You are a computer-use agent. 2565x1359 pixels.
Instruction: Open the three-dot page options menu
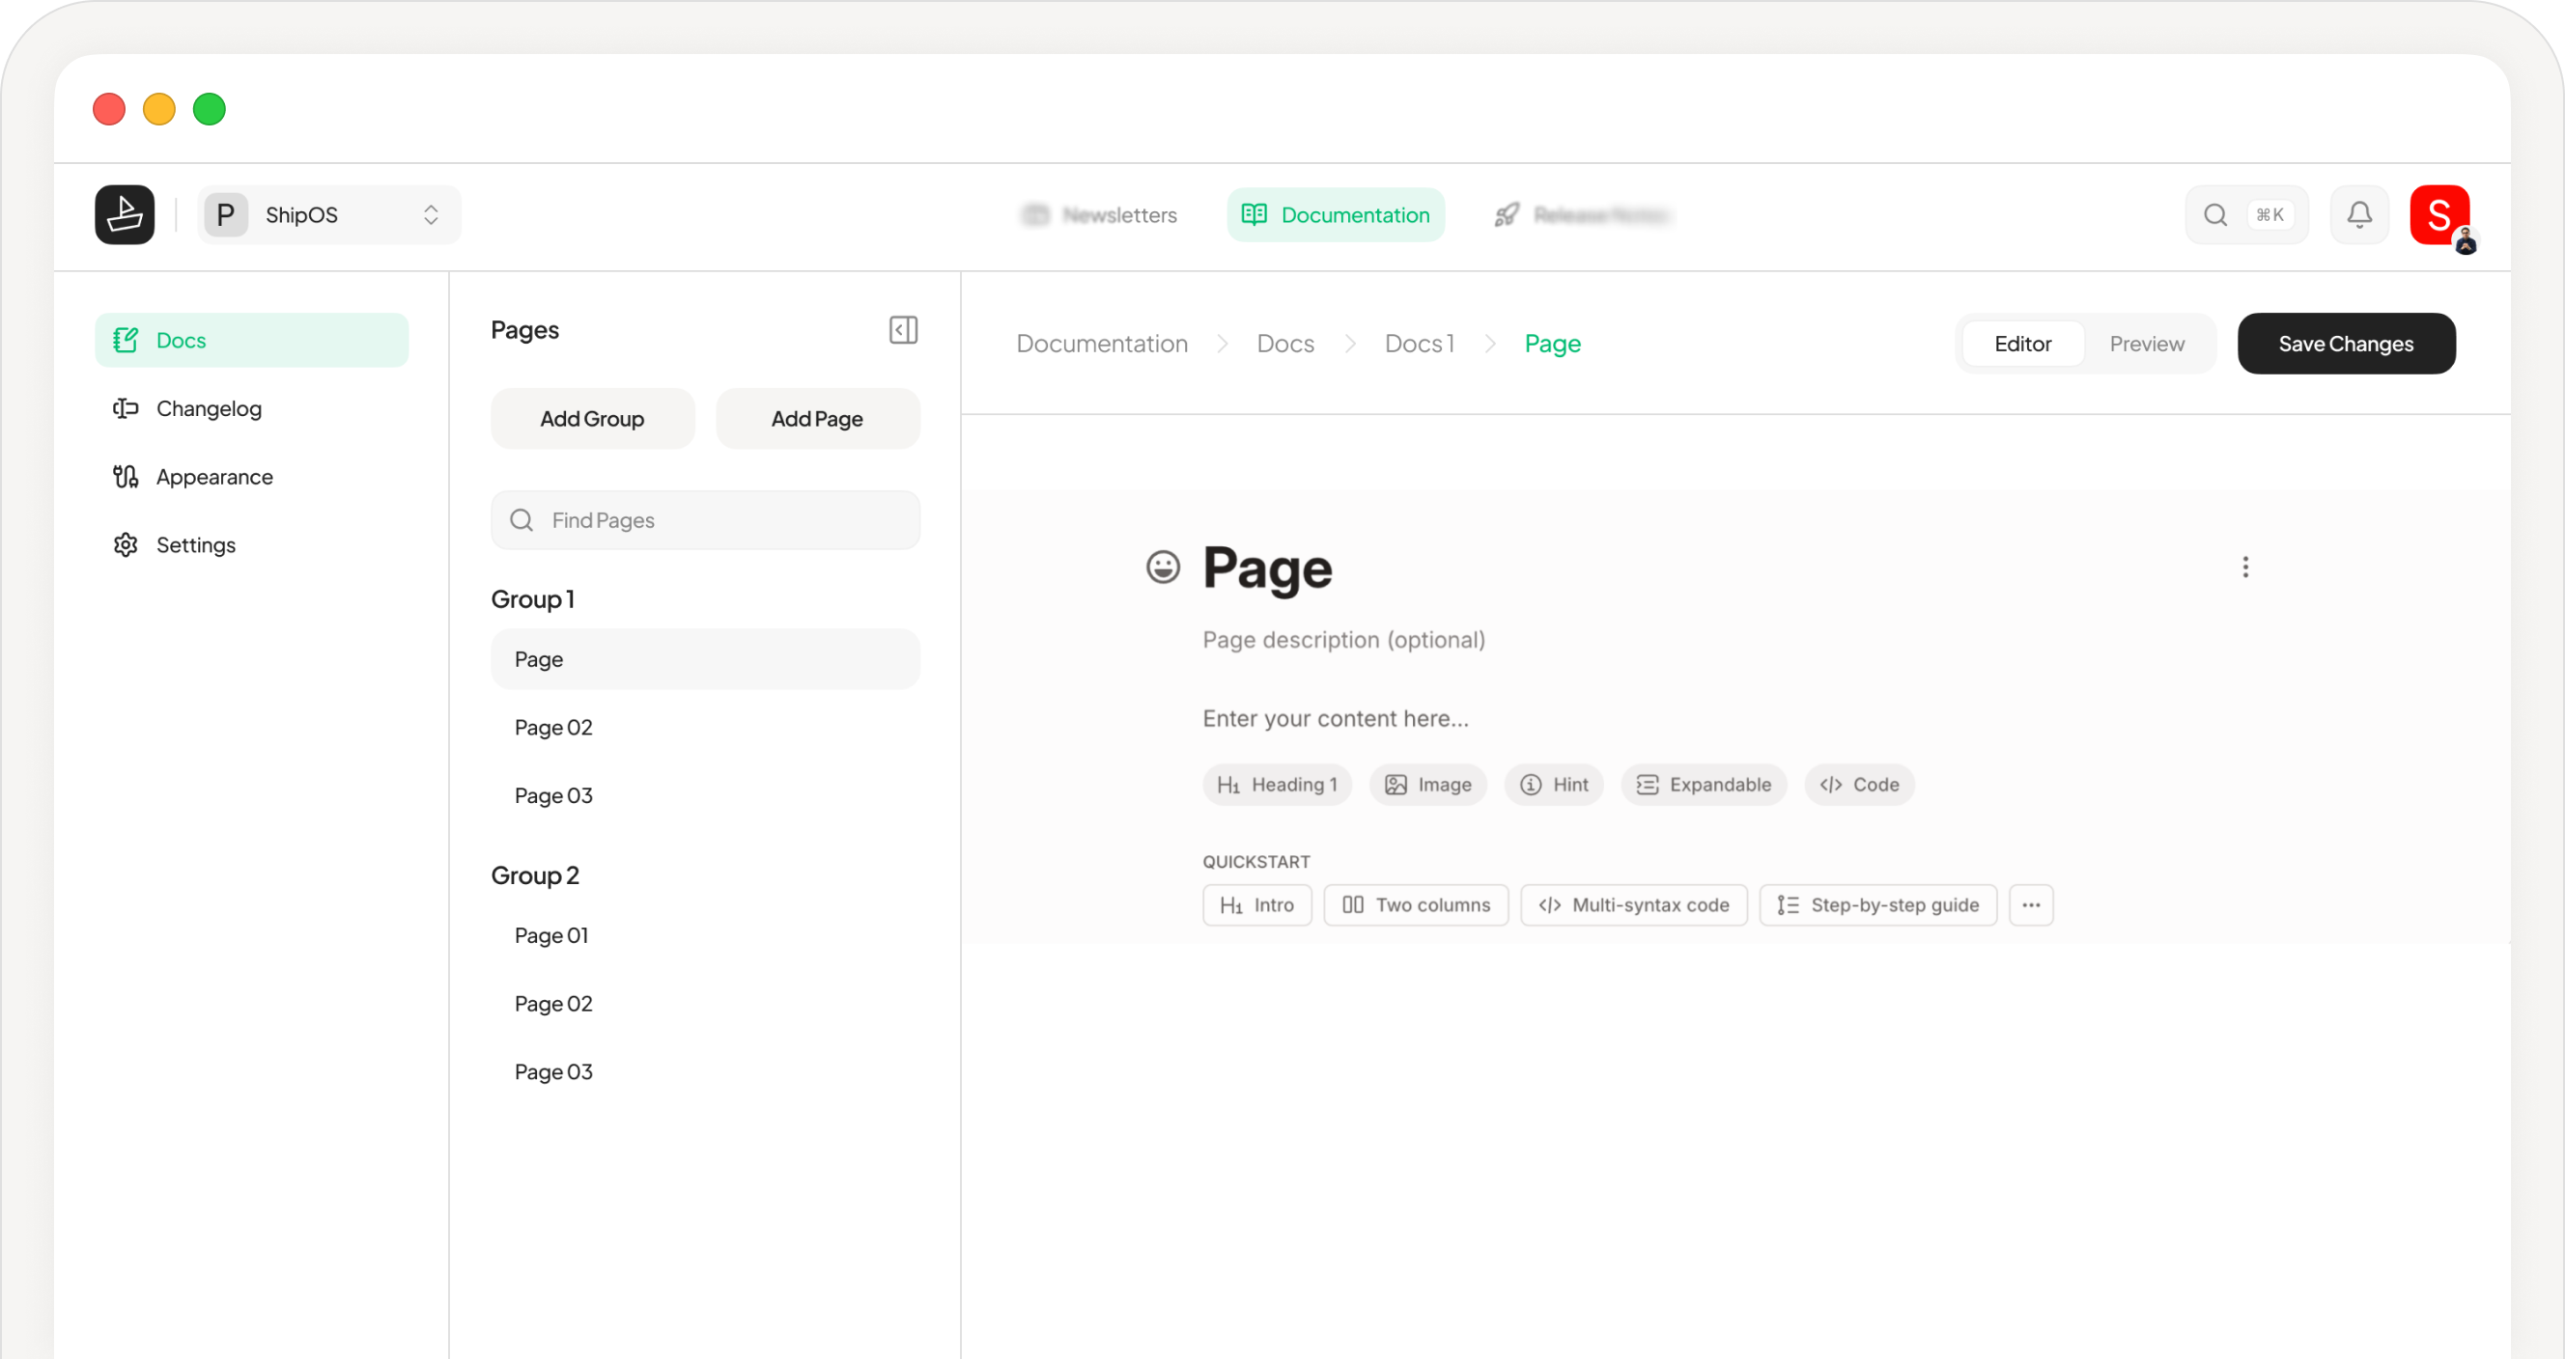coord(2244,568)
